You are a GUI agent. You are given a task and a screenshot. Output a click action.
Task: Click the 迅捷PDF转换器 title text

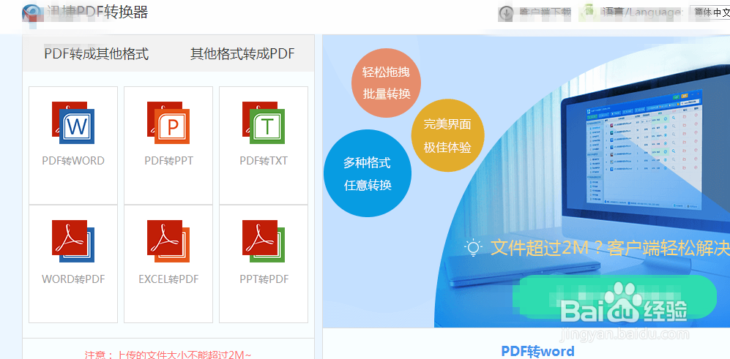97,12
